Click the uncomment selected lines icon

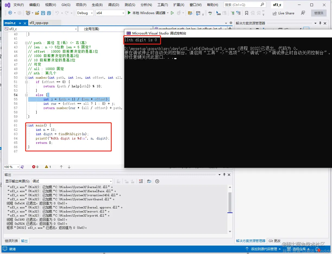coord(238,13)
